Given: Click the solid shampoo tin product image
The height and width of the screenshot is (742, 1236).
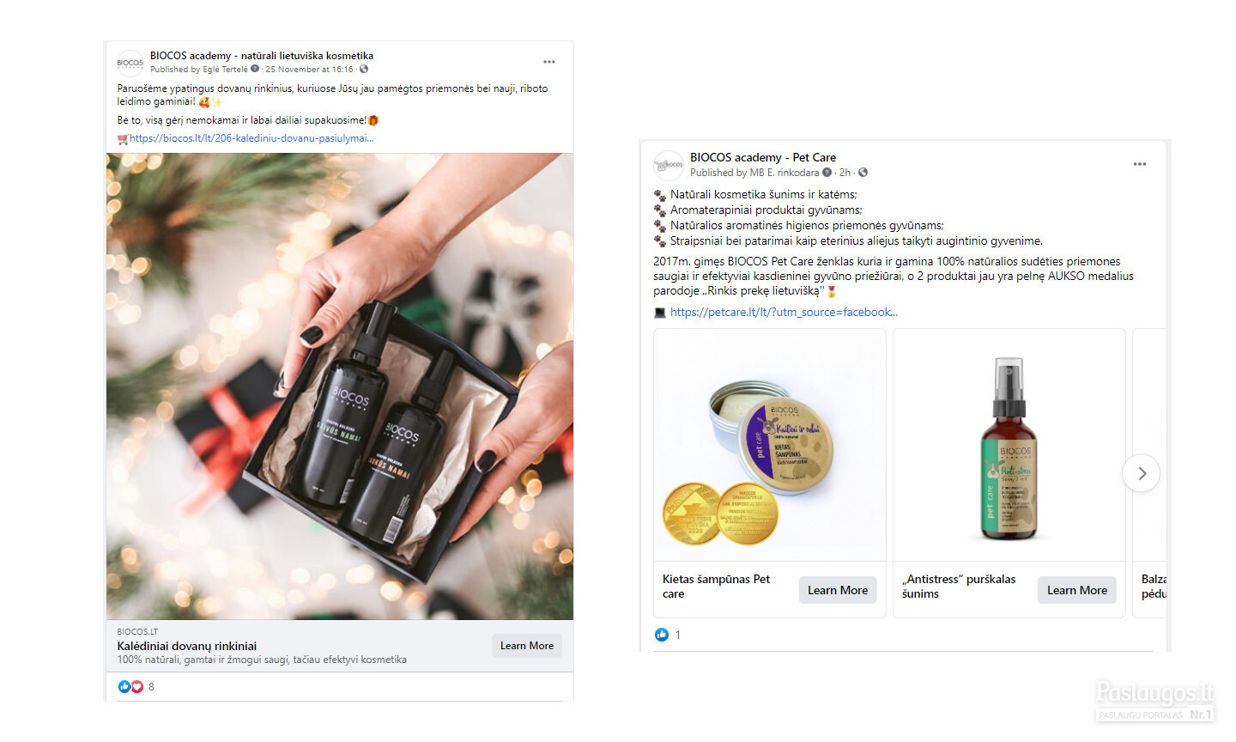Looking at the screenshot, I should click(x=770, y=445).
